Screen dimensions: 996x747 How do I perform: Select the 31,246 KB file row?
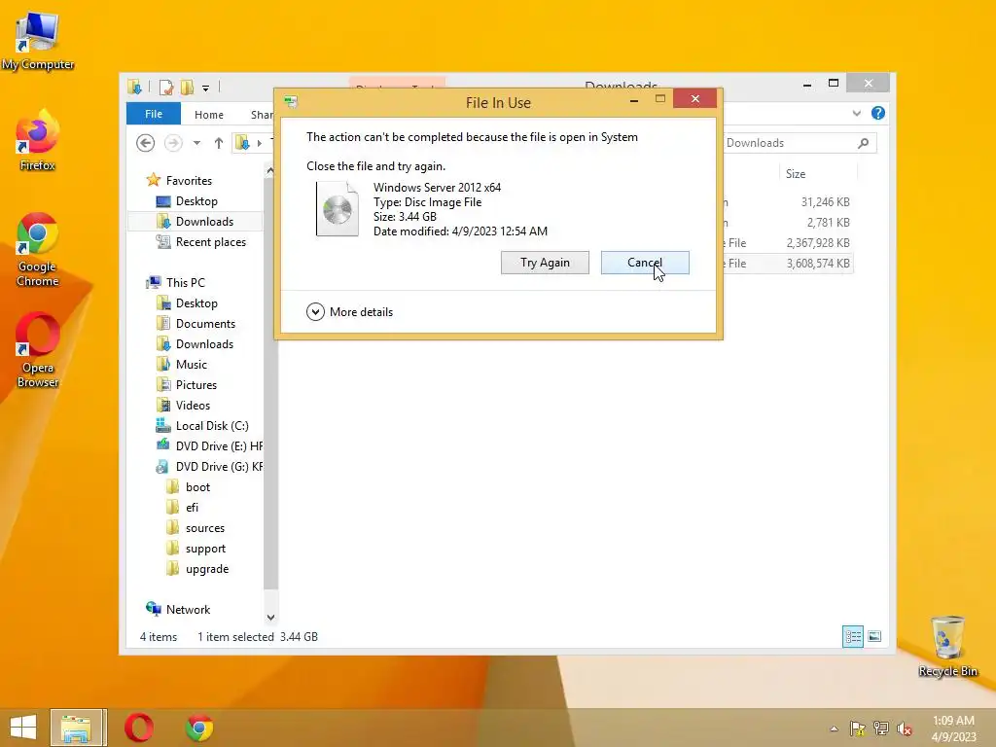(x=788, y=202)
